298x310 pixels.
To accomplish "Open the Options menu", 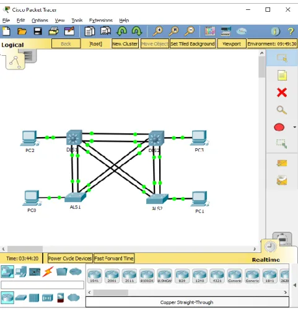I will tap(40, 20).
